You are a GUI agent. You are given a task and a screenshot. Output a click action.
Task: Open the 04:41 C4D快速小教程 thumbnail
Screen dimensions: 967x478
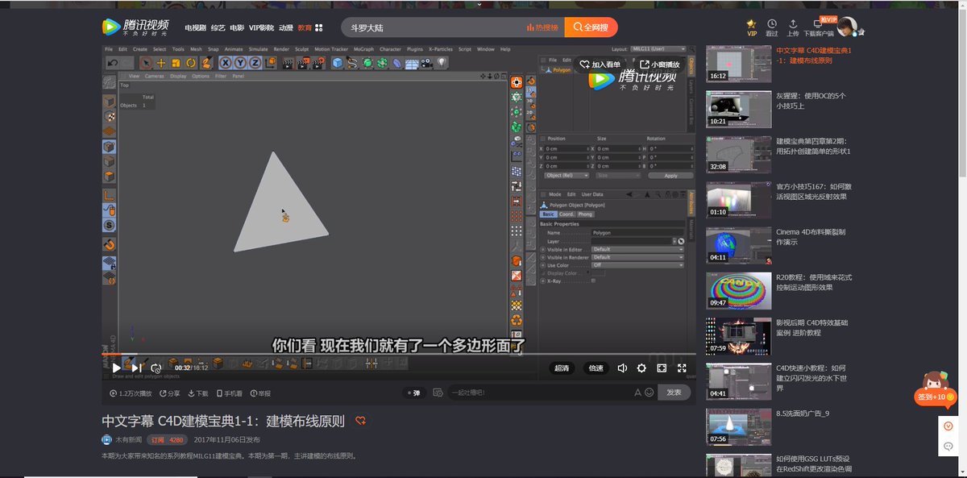(x=739, y=381)
